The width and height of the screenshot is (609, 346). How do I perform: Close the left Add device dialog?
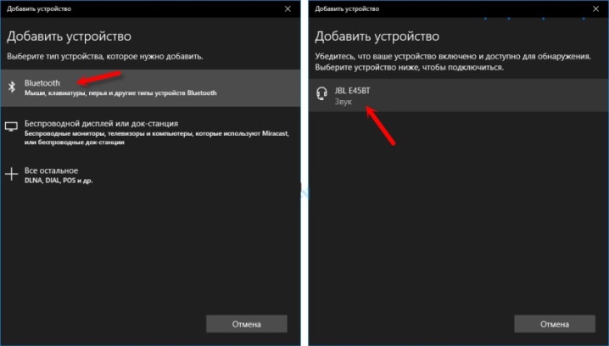pos(288,8)
